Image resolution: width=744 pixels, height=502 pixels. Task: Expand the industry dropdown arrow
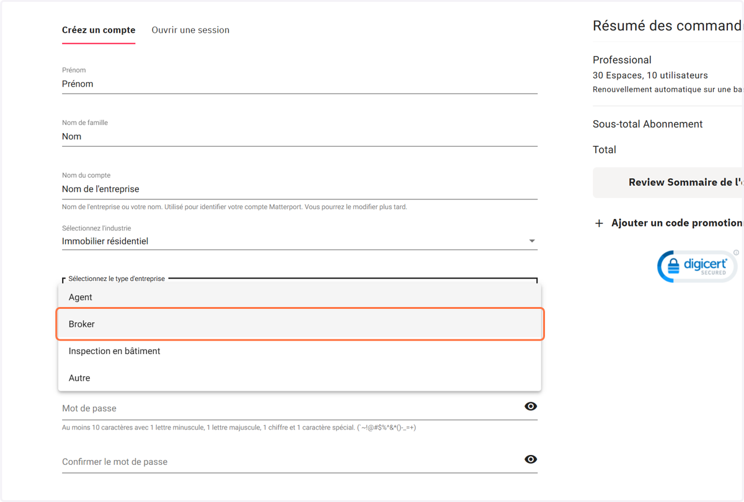pyautogui.click(x=532, y=241)
